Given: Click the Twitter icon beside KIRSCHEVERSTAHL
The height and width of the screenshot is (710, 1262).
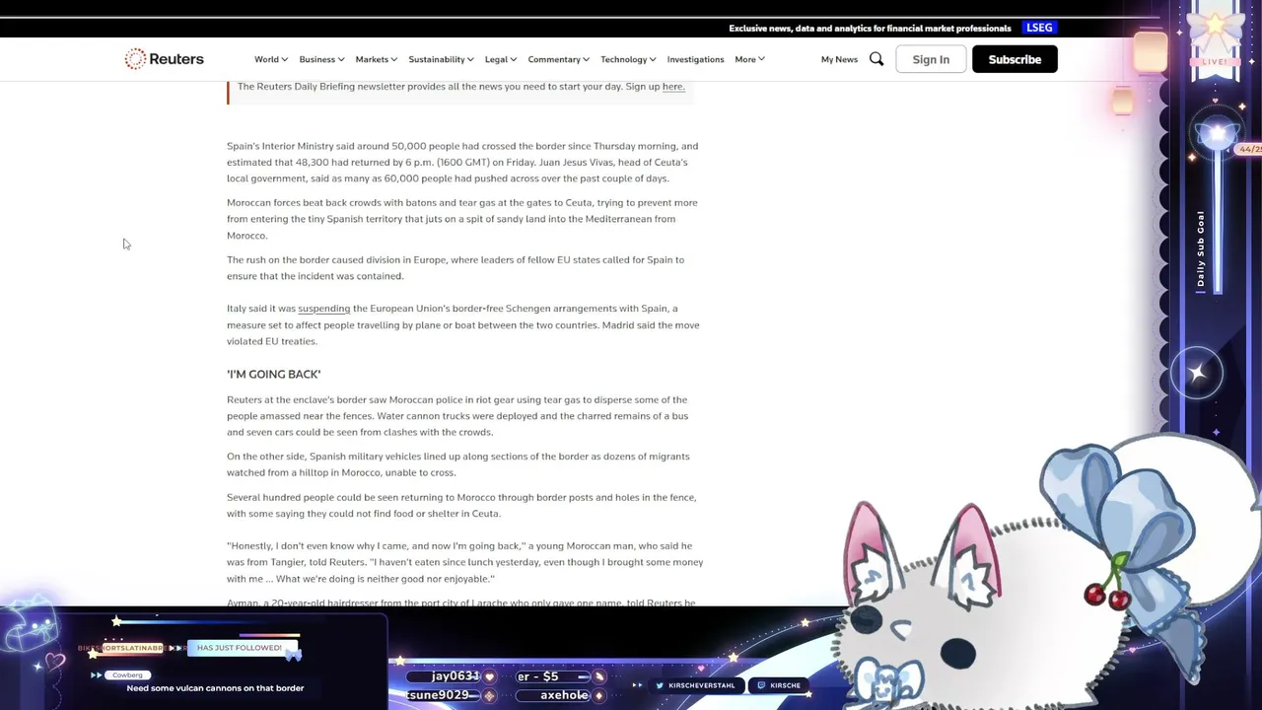Looking at the screenshot, I should click(662, 685).
